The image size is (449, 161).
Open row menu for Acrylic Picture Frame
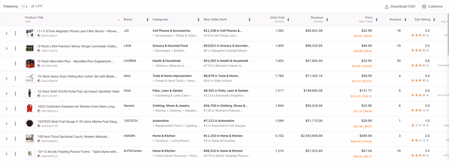tap(15, 154)
